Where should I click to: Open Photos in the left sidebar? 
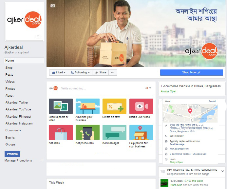(10, 88)
